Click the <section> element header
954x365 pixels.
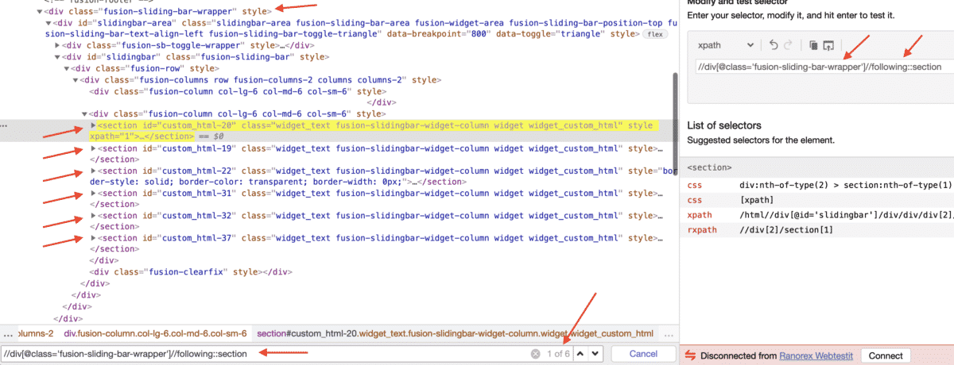(x=709, y=168)
